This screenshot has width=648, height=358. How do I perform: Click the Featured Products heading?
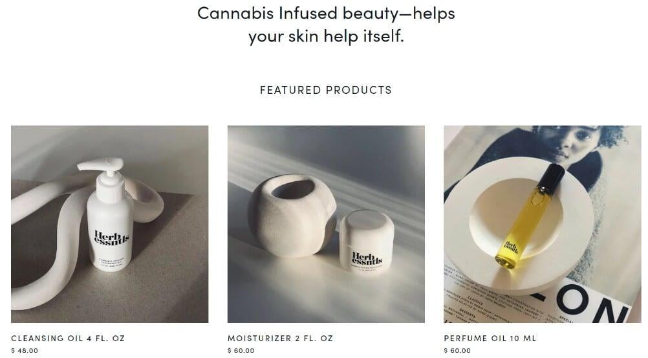coord(326,90)
